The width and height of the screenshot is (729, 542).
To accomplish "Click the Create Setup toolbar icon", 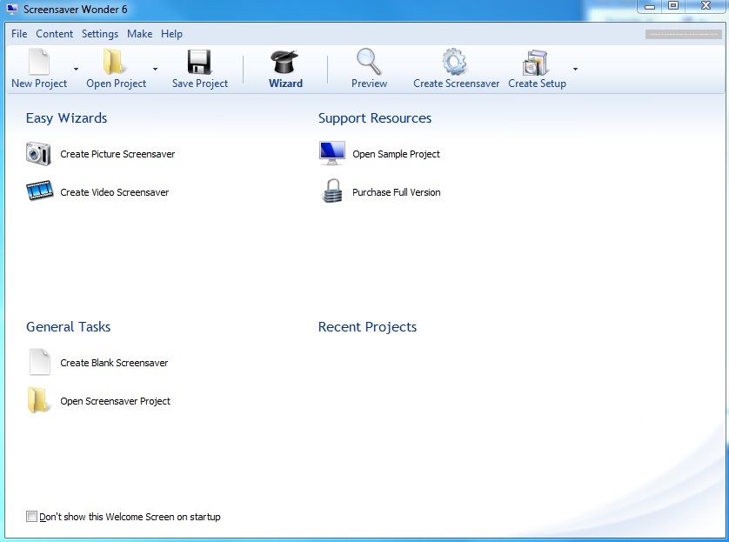I will tap(535, 63).
